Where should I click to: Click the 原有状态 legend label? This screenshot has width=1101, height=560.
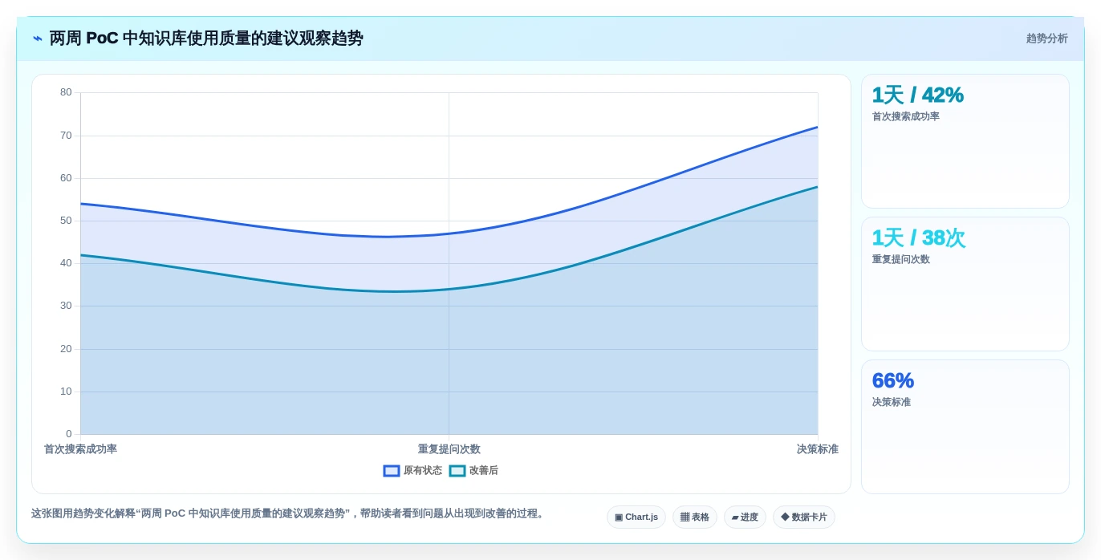point(423,471)
